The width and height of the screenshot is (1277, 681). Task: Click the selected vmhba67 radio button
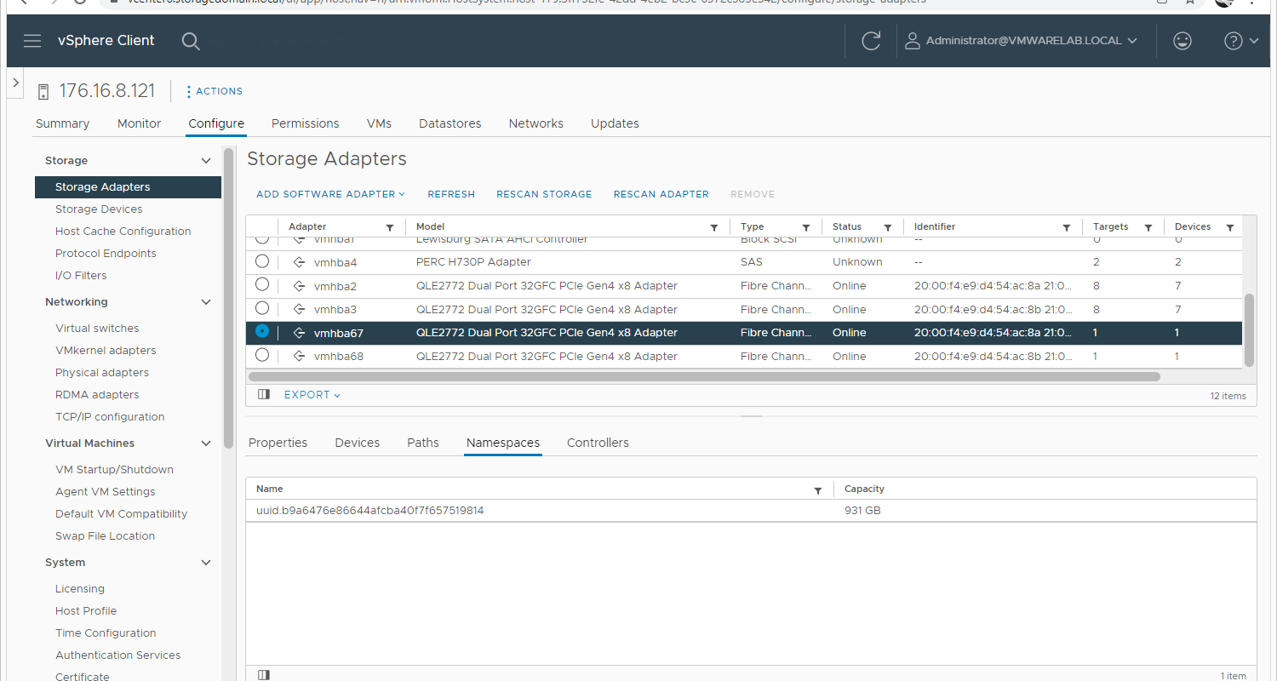click(x=262, y=331)
